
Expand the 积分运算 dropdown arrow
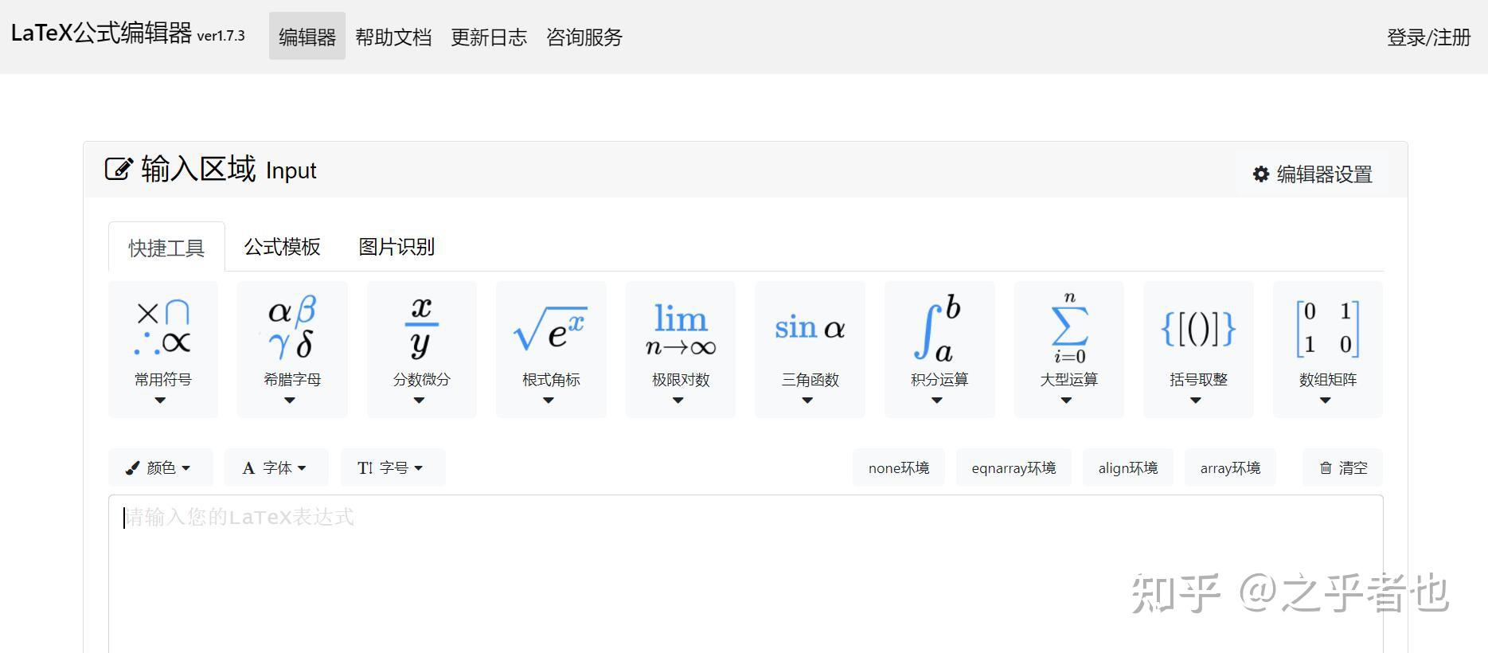coord(937,401)
